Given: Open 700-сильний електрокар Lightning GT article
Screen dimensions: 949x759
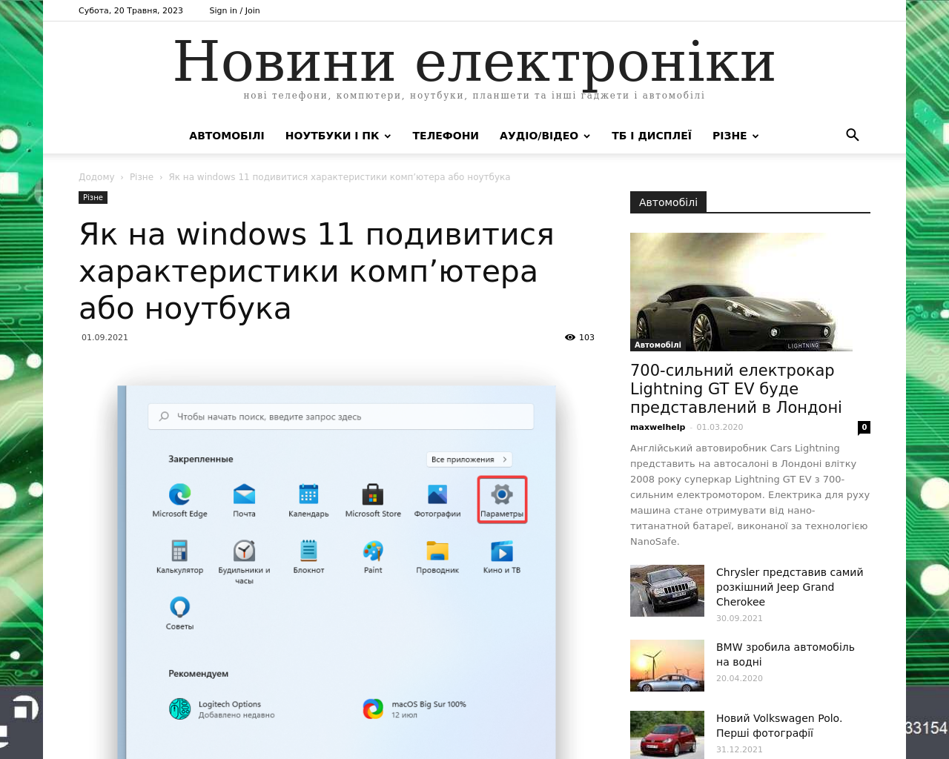Looking at the screenshot, I should pos(735,388).
